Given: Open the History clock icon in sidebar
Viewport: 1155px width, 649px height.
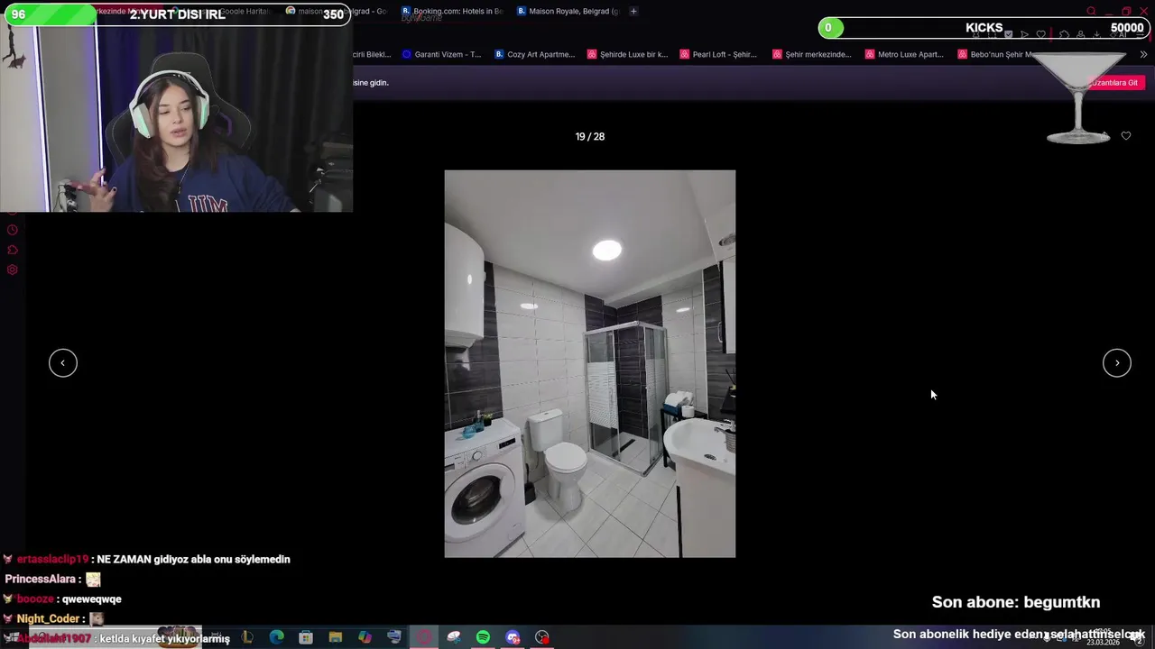Looking at the screenshot, I should click(13, 230).
